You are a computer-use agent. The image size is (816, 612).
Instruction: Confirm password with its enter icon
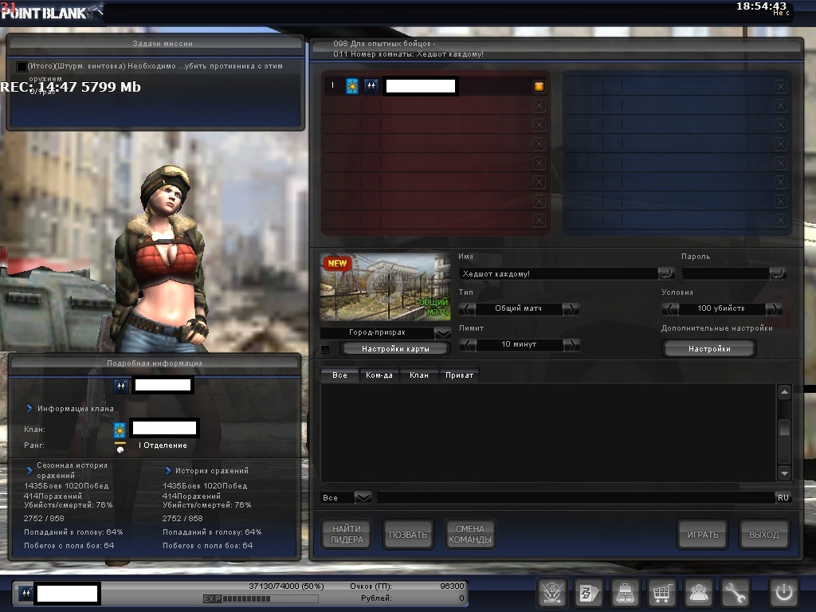click(x=778, y=273)
